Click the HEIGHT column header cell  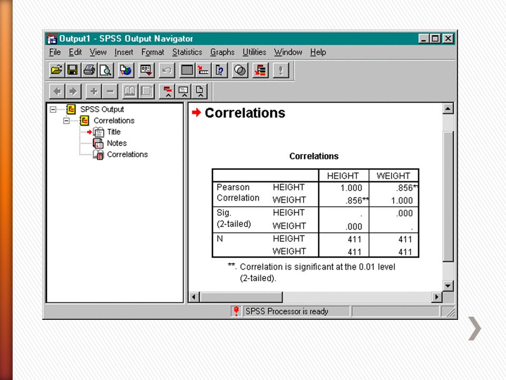point(343,175)
